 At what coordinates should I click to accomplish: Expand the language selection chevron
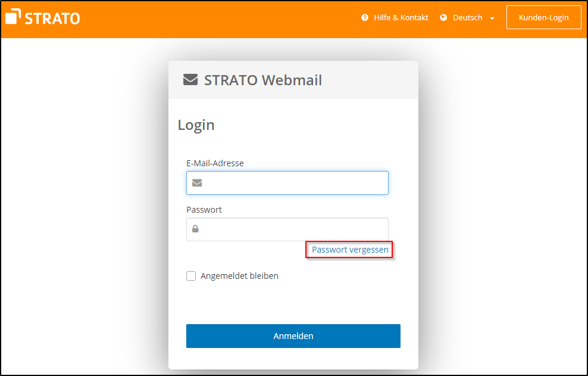[492, 18]
